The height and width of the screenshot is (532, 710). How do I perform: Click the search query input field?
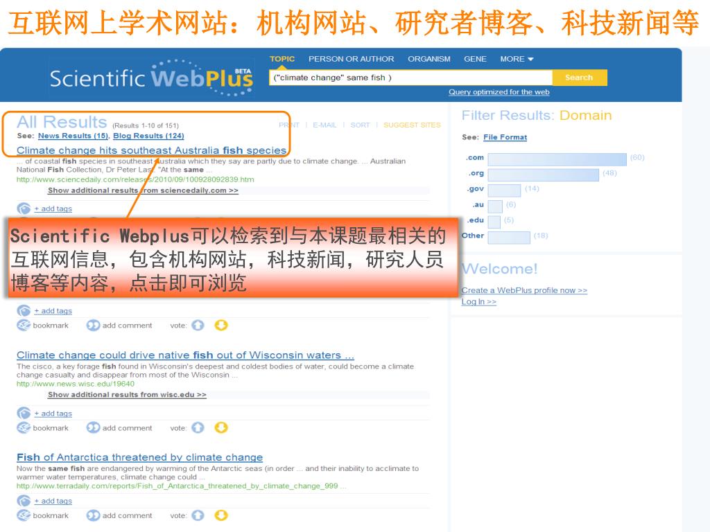pos(410,78)
